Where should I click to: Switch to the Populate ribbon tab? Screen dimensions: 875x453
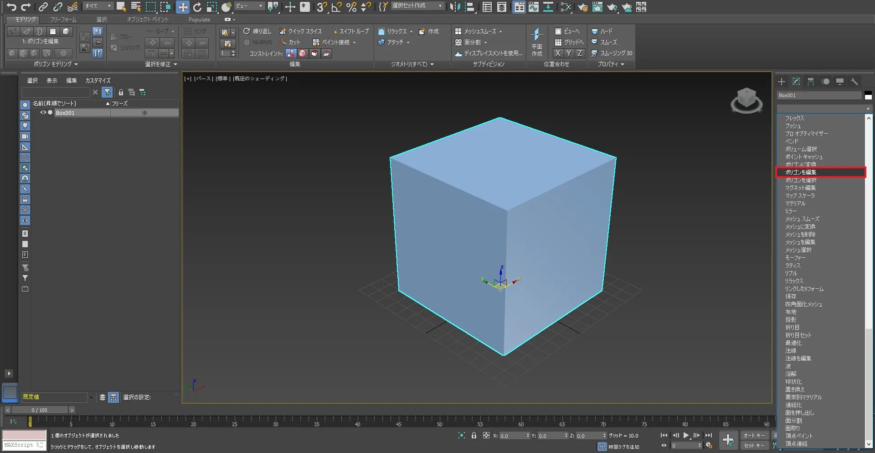click(199, 20)
